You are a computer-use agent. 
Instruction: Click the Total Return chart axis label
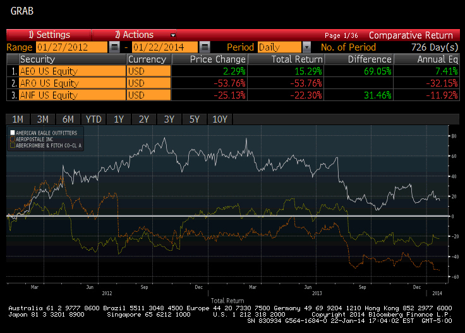227,301
